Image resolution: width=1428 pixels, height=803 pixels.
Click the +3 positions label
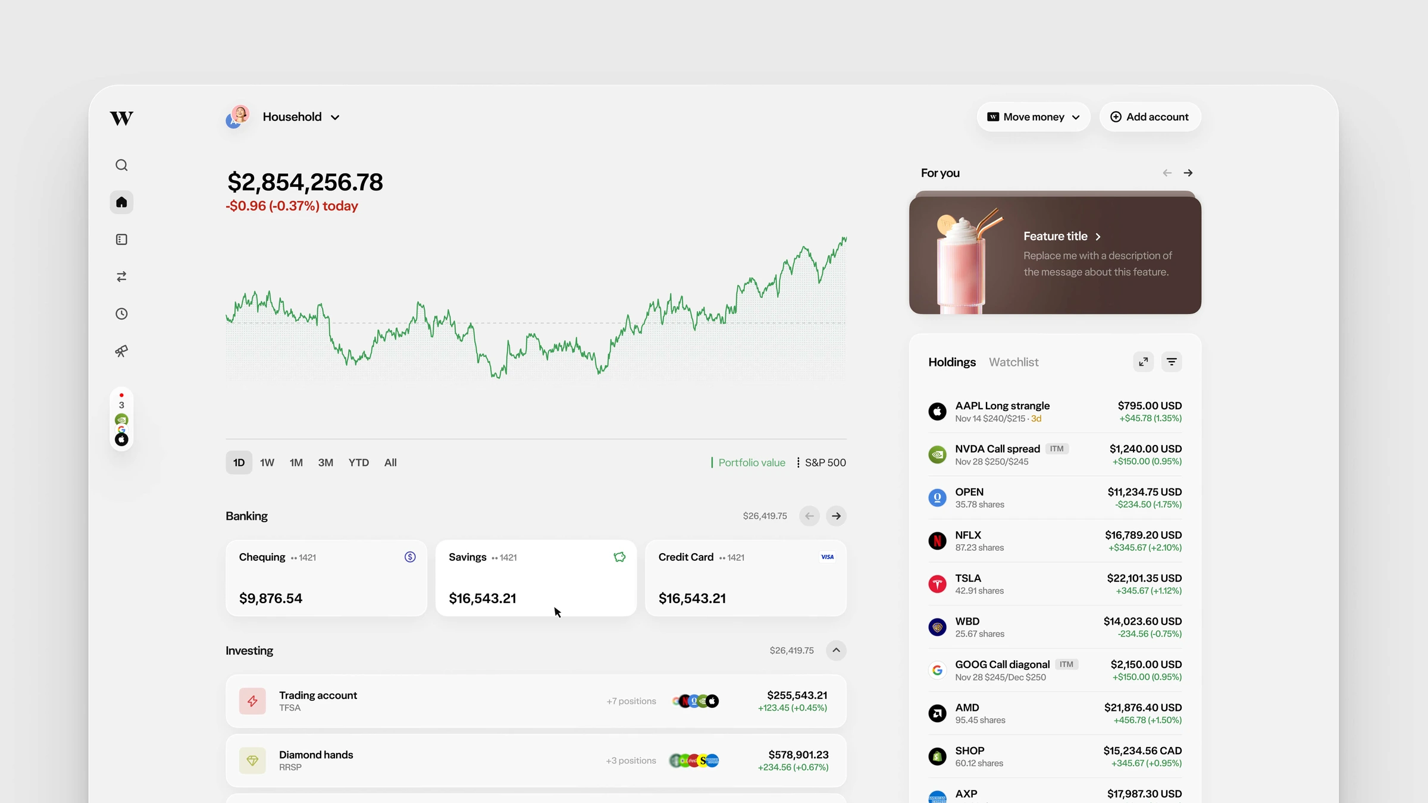[631, 761]
